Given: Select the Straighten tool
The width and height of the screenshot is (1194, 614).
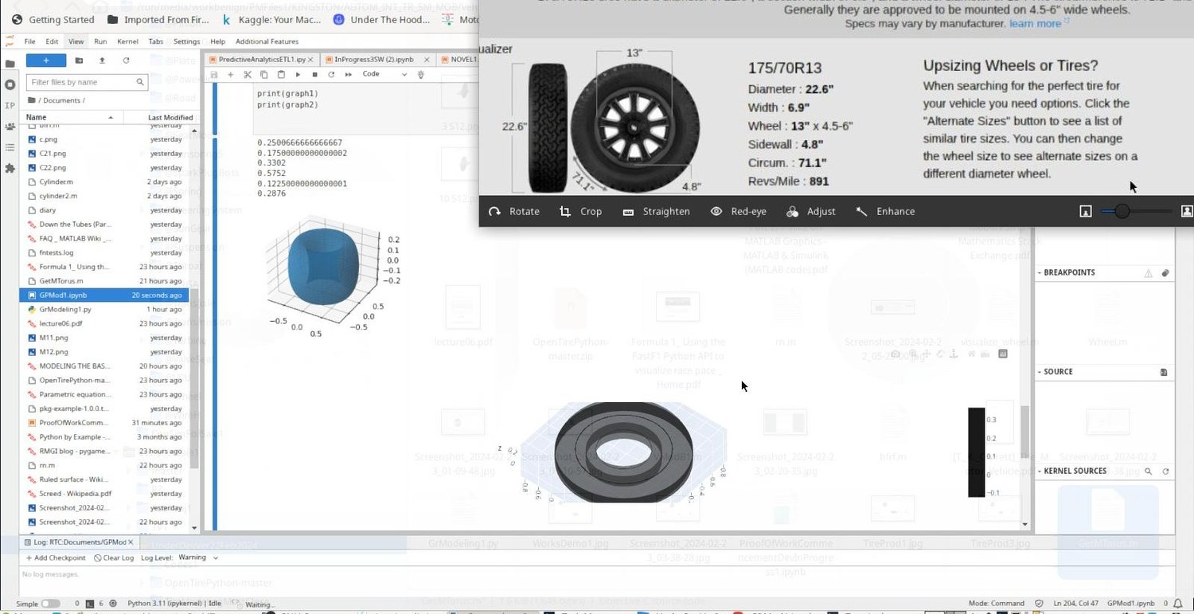Looking at the screenshot, I should (x=657, y=211).
